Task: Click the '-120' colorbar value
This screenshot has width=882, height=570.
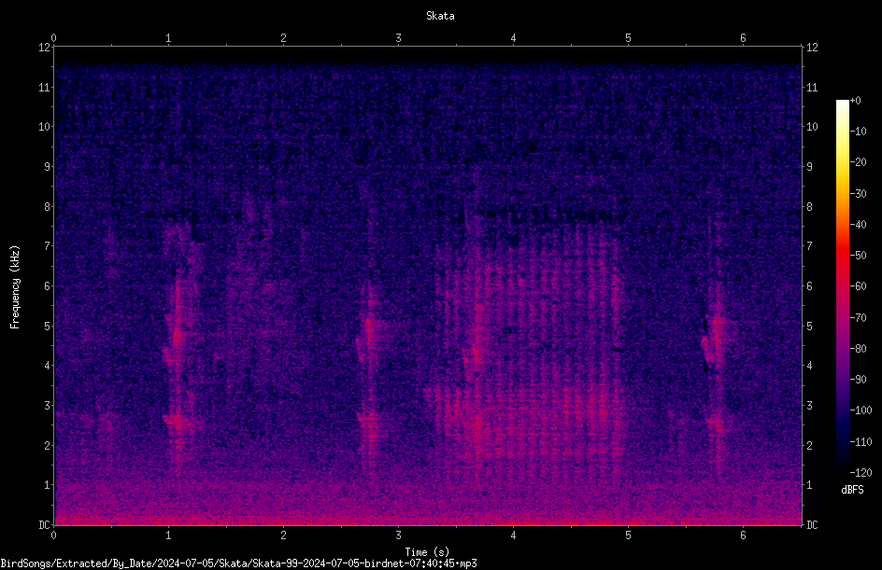Action: click(x=861, y=473)
